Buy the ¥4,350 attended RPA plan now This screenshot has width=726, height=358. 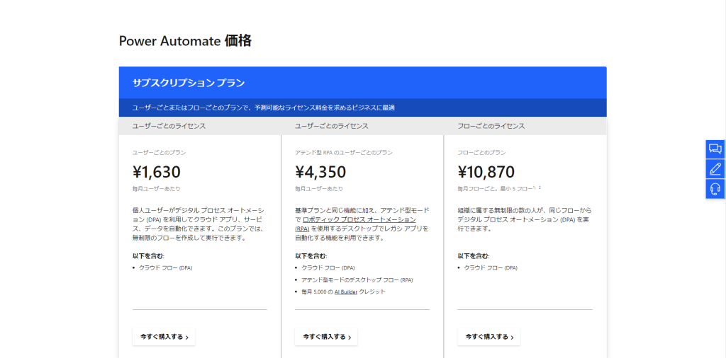(326, 337)
